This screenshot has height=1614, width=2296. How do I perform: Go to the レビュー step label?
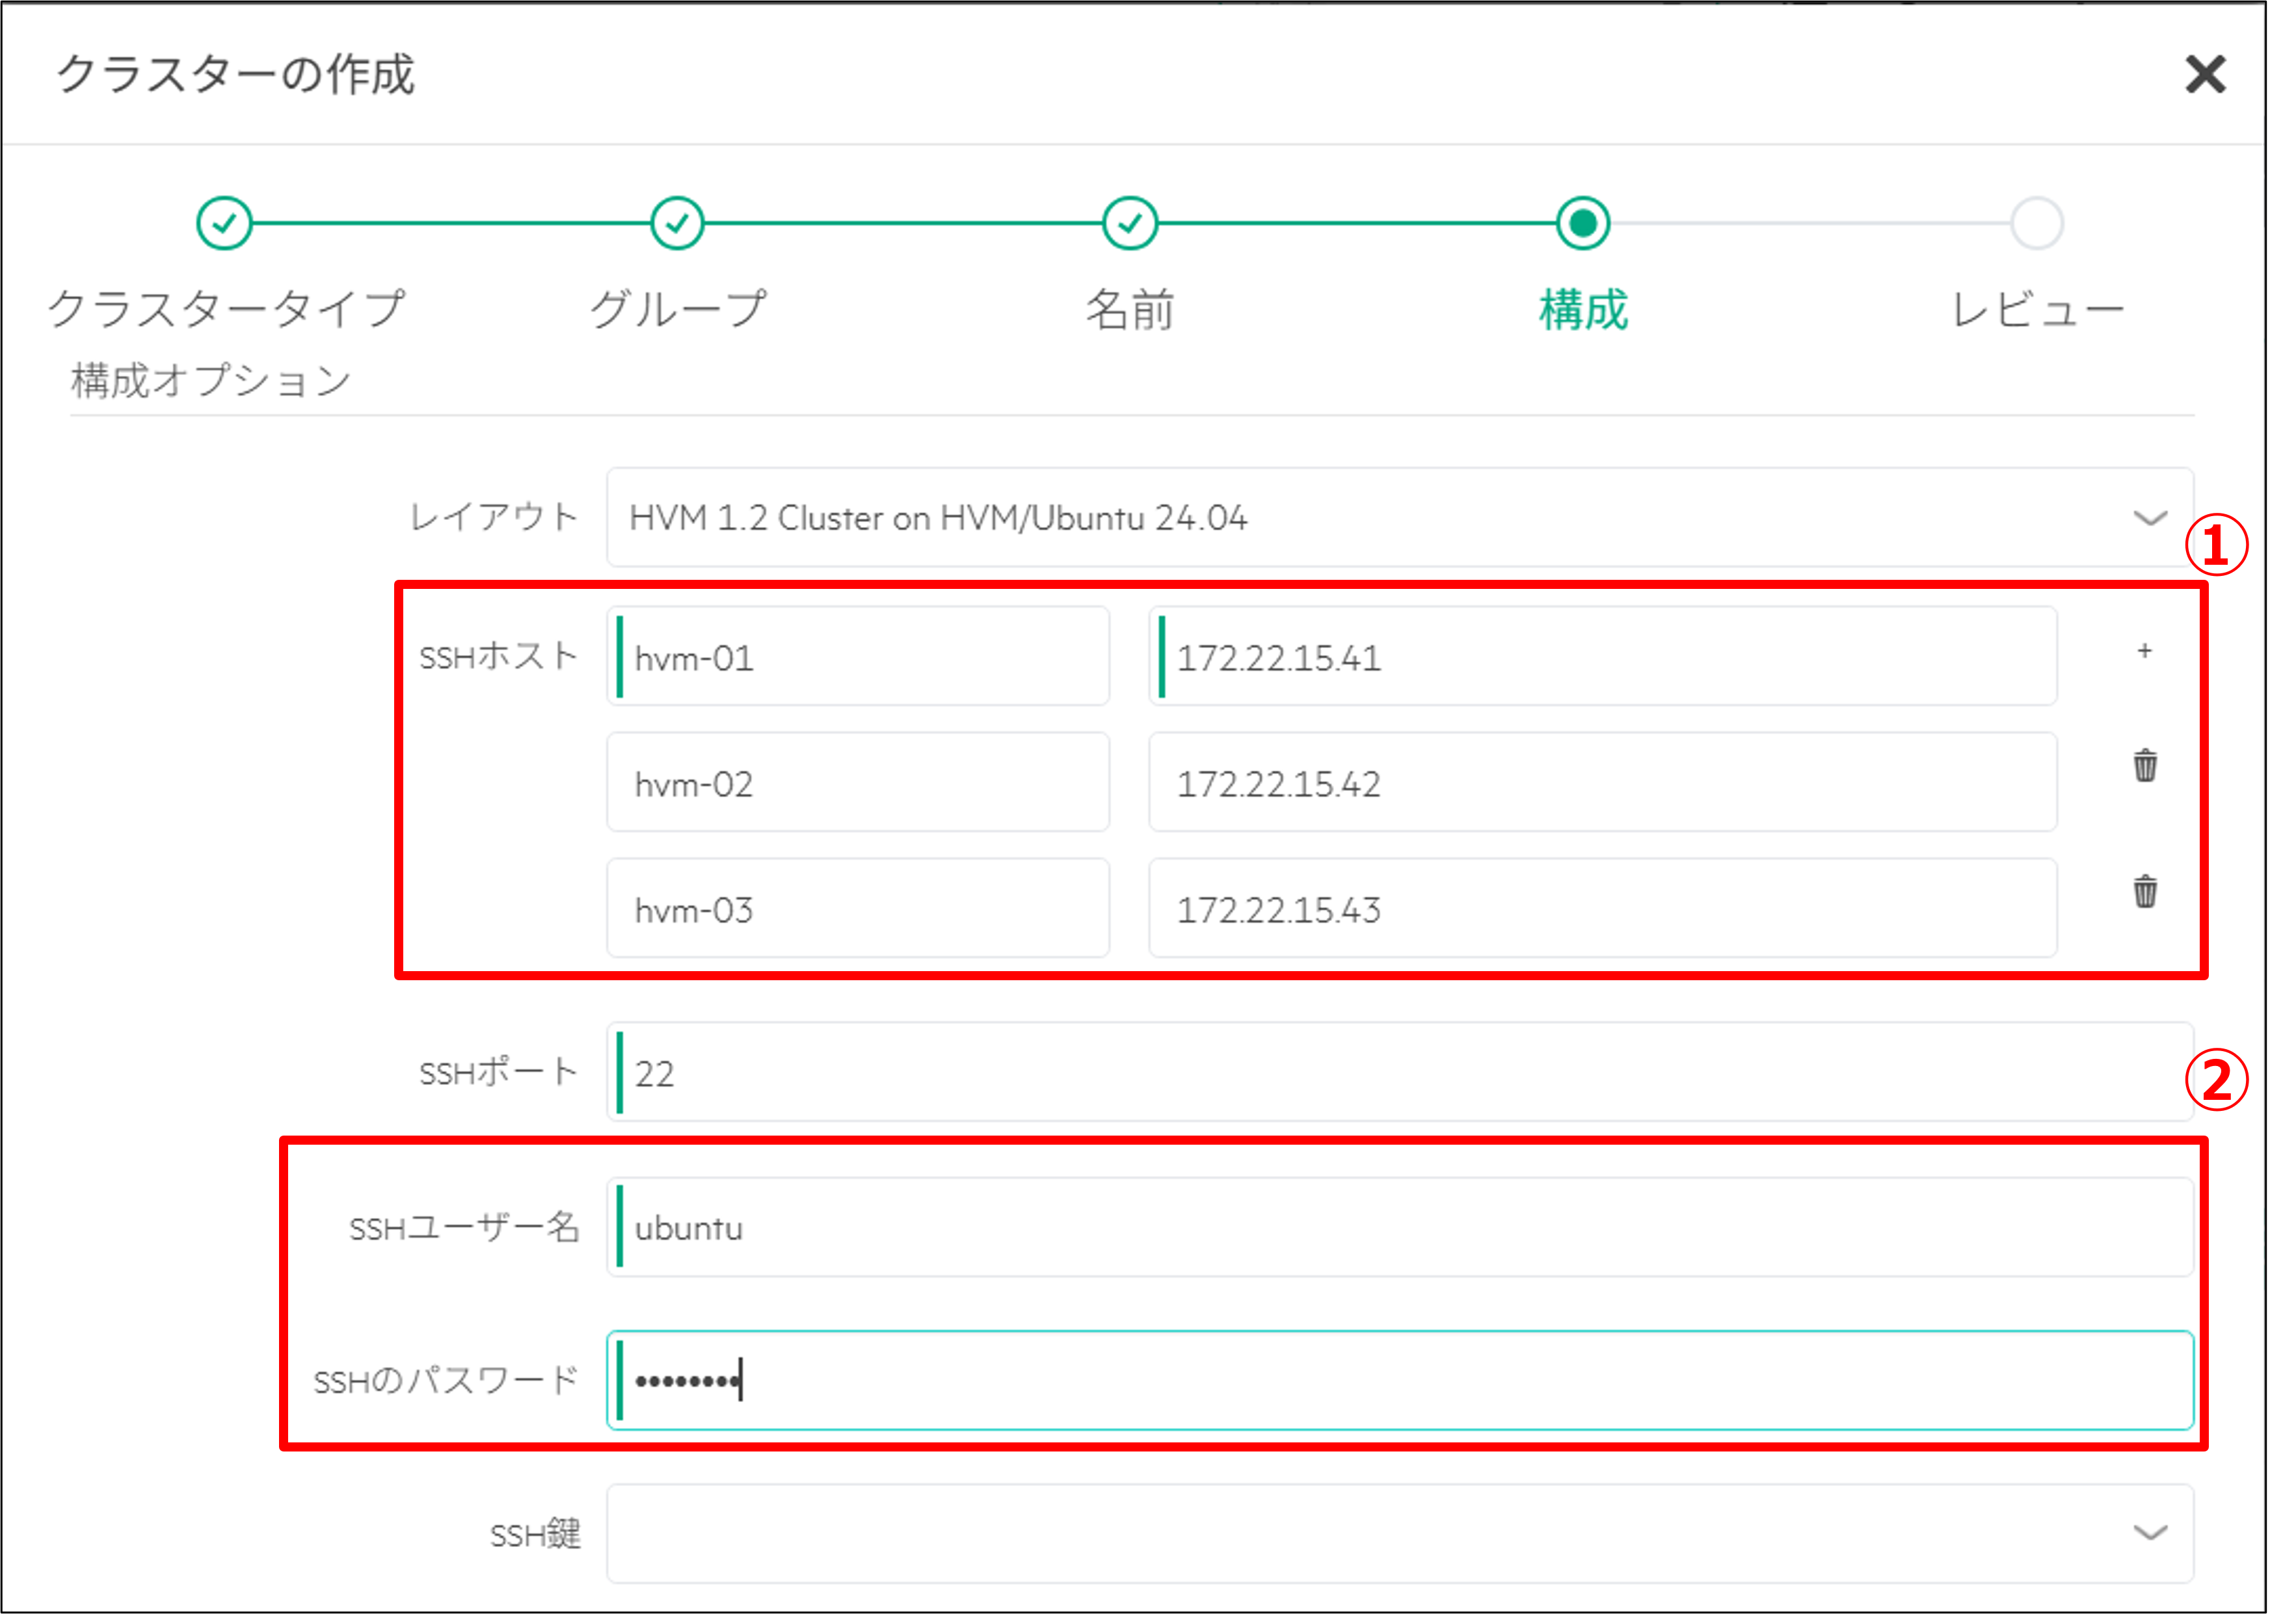[x=2037, y=310]
